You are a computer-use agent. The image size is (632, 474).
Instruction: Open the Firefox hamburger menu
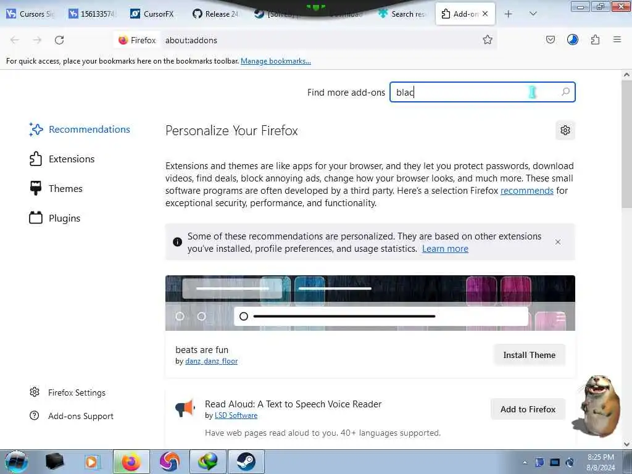point(617,39)
